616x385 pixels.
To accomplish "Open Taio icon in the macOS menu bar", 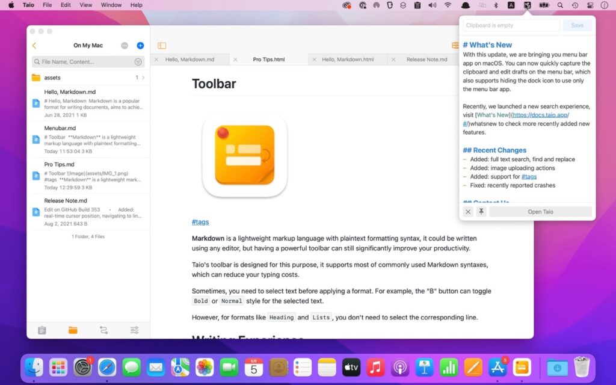I will coord(526,5).
